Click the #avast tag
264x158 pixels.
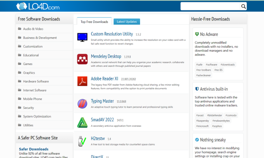click(x=200, y=115)
